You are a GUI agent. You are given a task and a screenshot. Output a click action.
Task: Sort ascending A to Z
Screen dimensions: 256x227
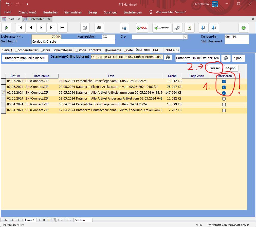[203, 28]
